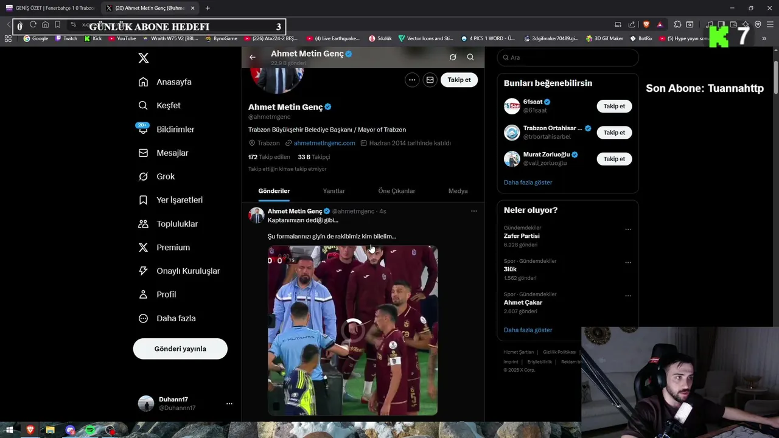Open the Windows Start menu
Screen dimensions: 779x438
coord(10,430)
